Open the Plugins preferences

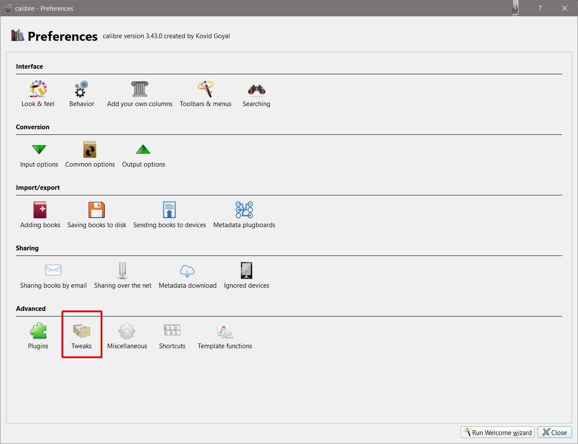tap(38, 336)
